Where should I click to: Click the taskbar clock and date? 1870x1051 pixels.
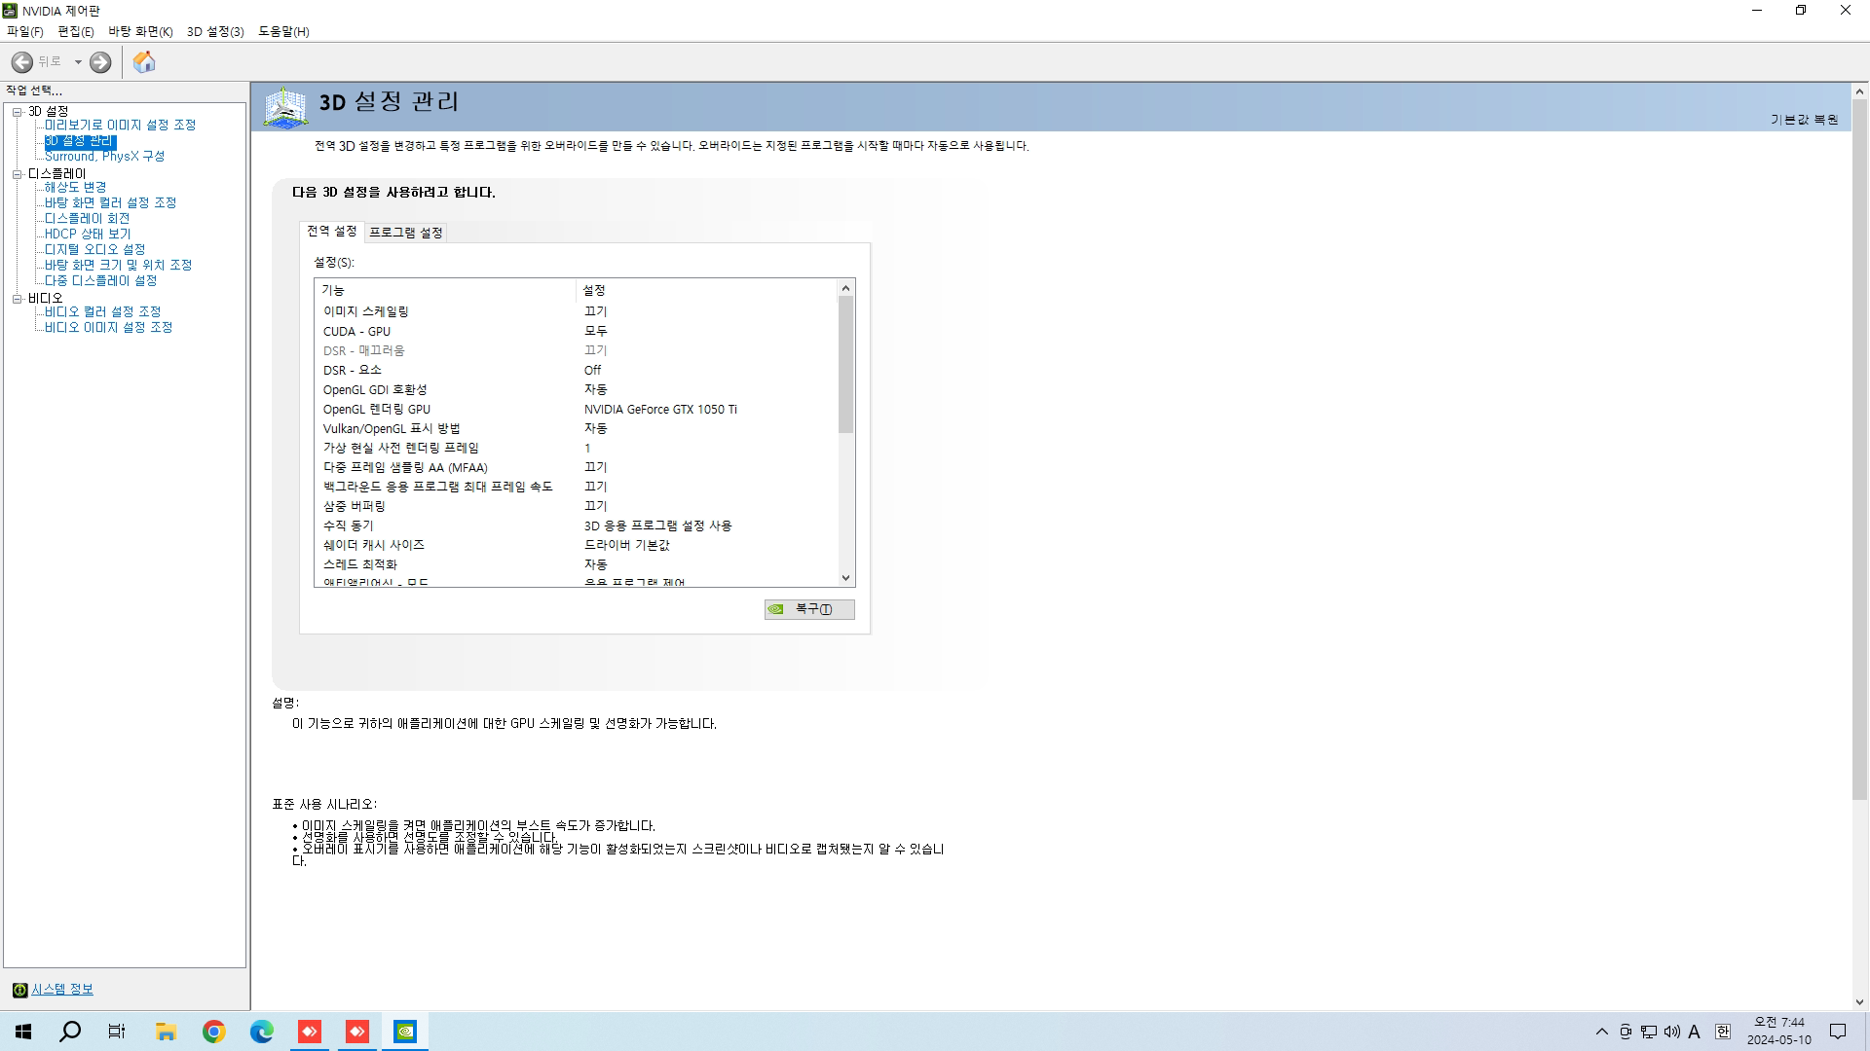tap(1778, 1032)
